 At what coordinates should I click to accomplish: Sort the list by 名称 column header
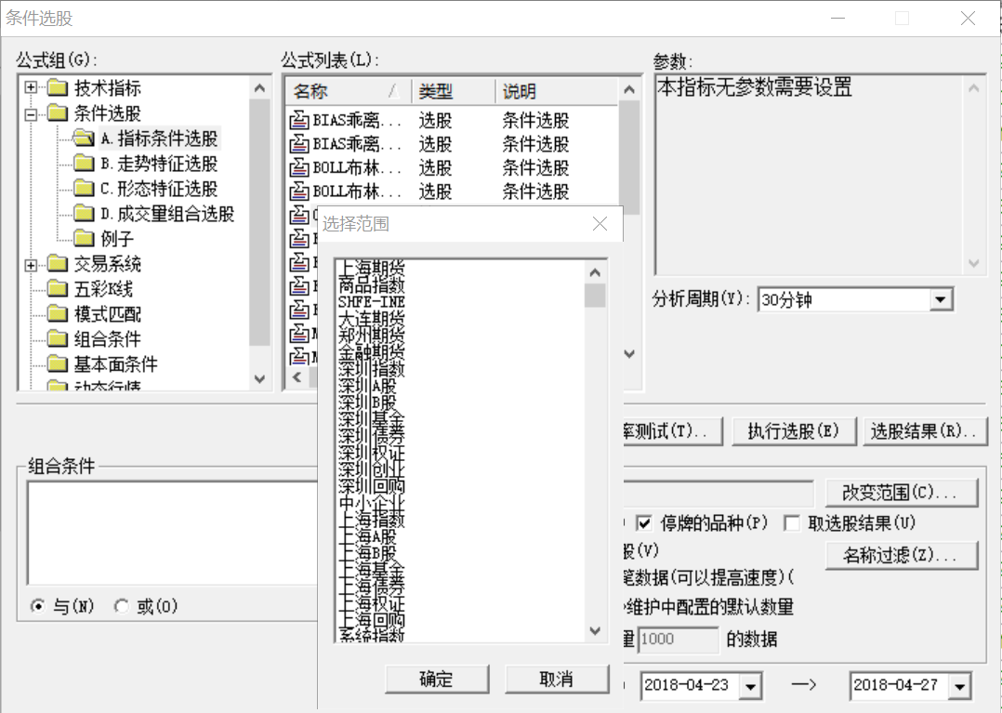349,91
